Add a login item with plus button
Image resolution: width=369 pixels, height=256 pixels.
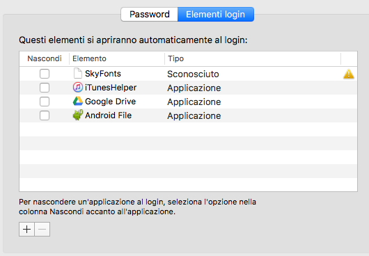pyautogui.click(x=27, y=229)
